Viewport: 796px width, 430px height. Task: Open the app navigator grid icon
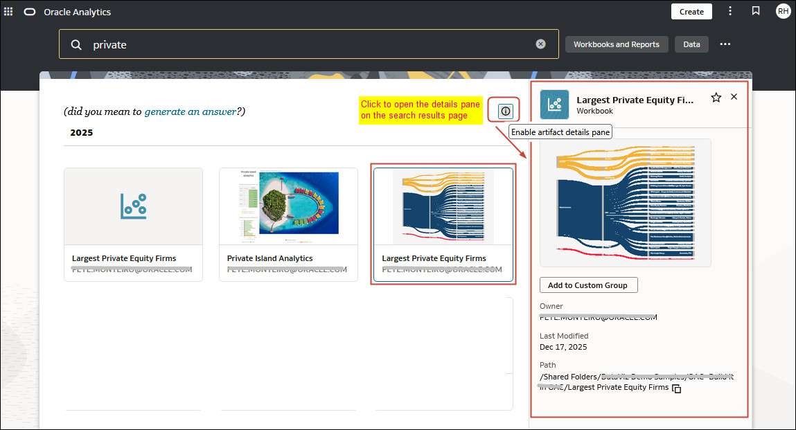tap(8, 11)
